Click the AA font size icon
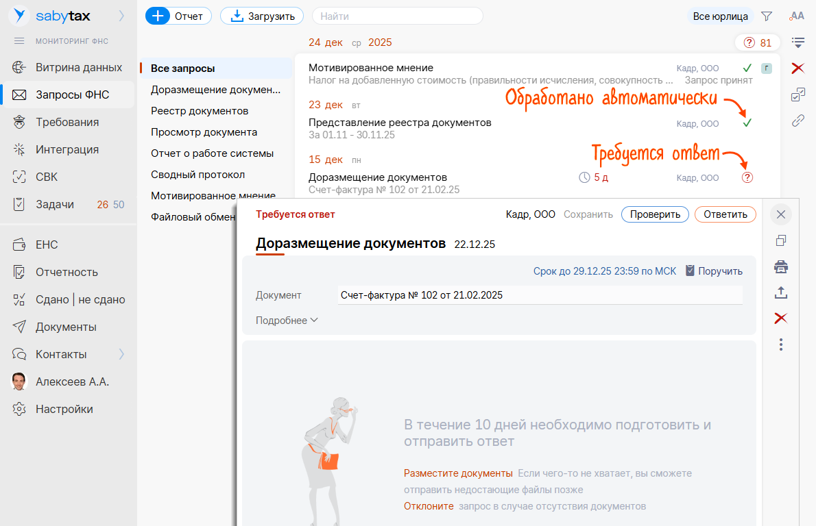 click(x=797, y=16)
